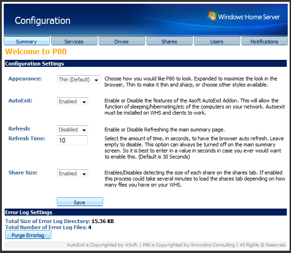Click the Welcome to P80 heading
The width and height of the screenshot is (291, 253).
coord(36,51)
